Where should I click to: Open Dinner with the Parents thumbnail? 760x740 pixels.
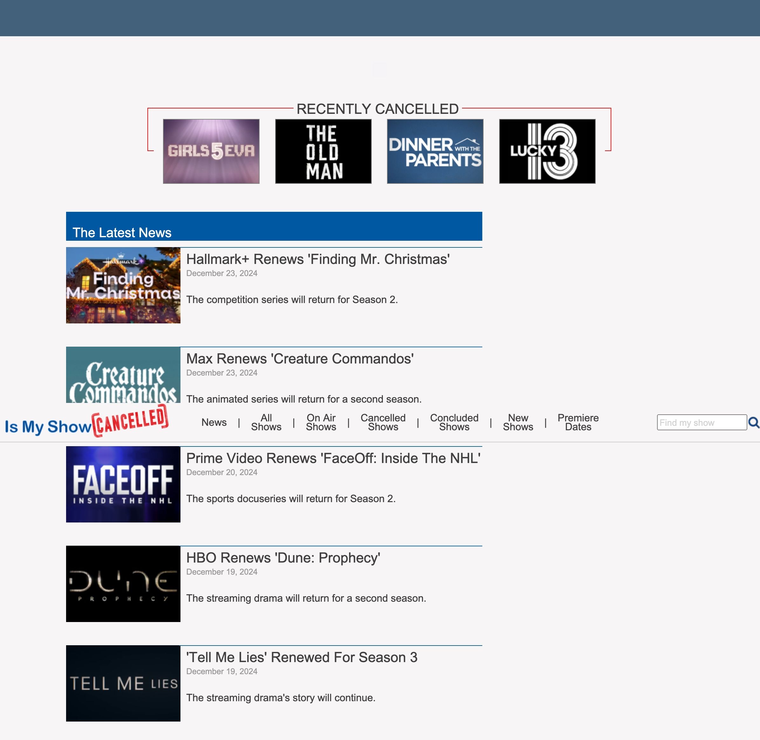coord(435,151)
